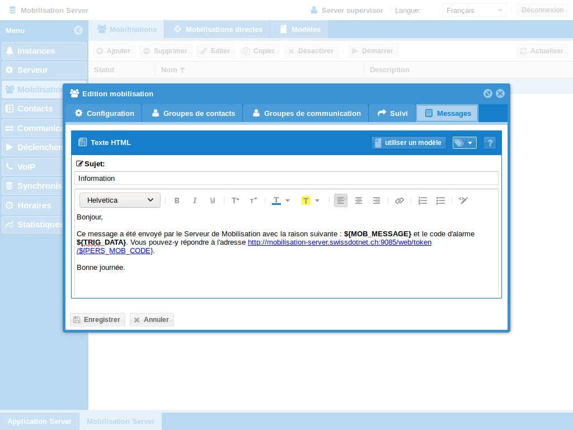Sort by Nom column header

click(x=260, y=70)
